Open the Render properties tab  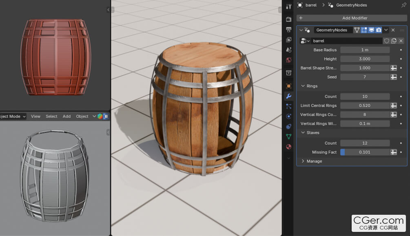pos(288,19)
